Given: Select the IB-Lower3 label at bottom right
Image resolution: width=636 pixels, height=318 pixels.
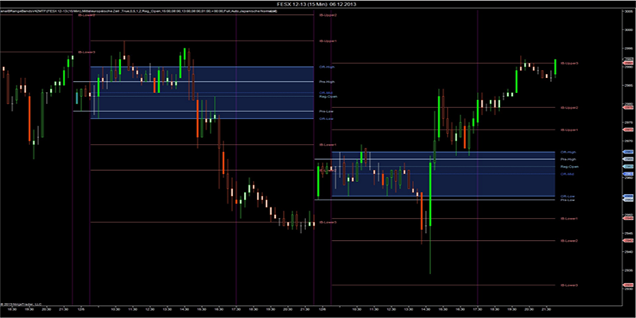Looking at the screenshot, I should point(569,285).
